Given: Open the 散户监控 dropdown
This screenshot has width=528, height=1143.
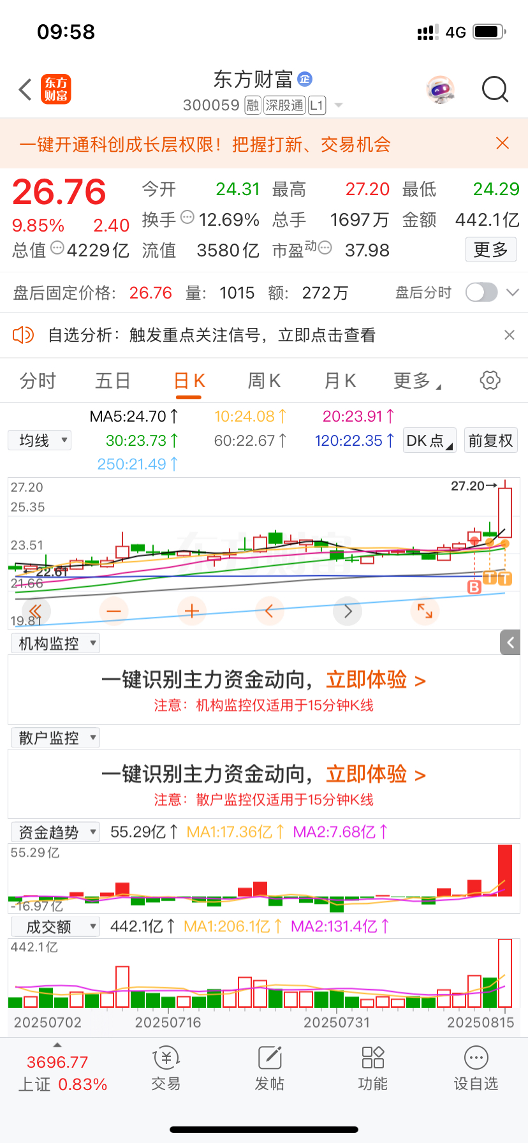Looking at the screenshot, I should point(55,738).
